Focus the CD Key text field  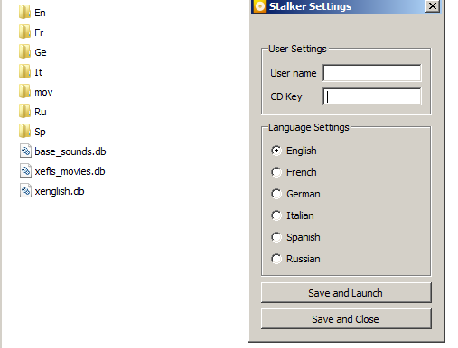(x=372, y=96)
